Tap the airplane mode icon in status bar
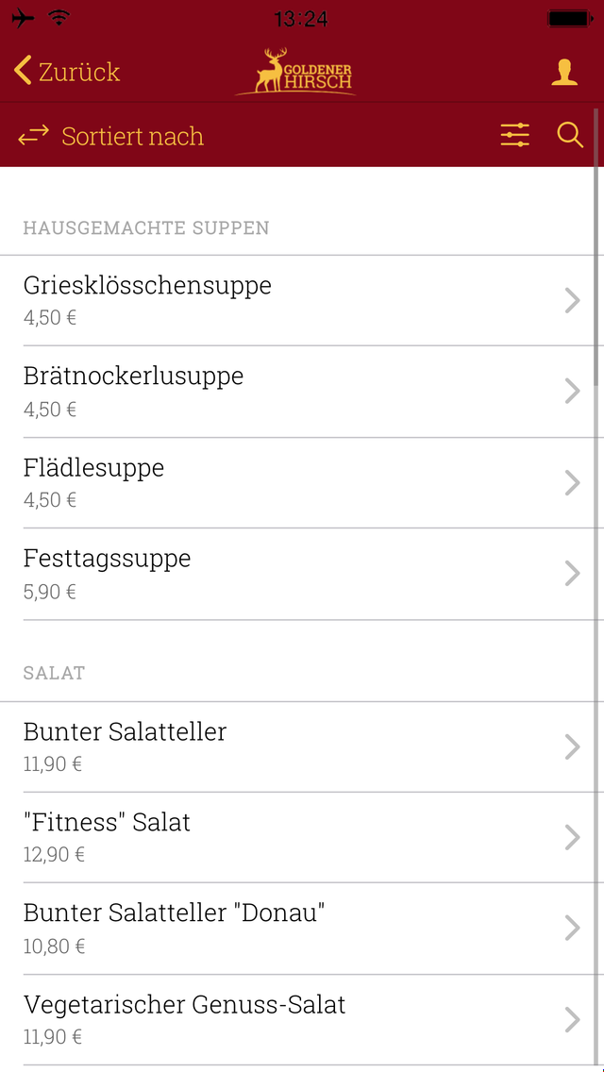The height and width of the screenshot is (1072, 604). (x=23, y=16)
